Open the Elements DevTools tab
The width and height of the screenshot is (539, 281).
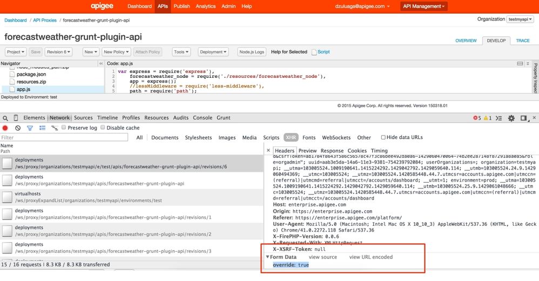point(34,118)
